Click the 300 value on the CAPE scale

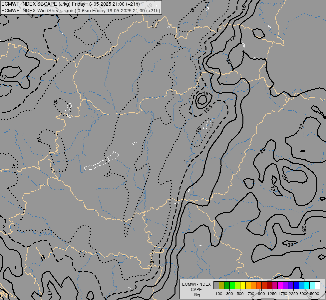(x=229, y=294)
